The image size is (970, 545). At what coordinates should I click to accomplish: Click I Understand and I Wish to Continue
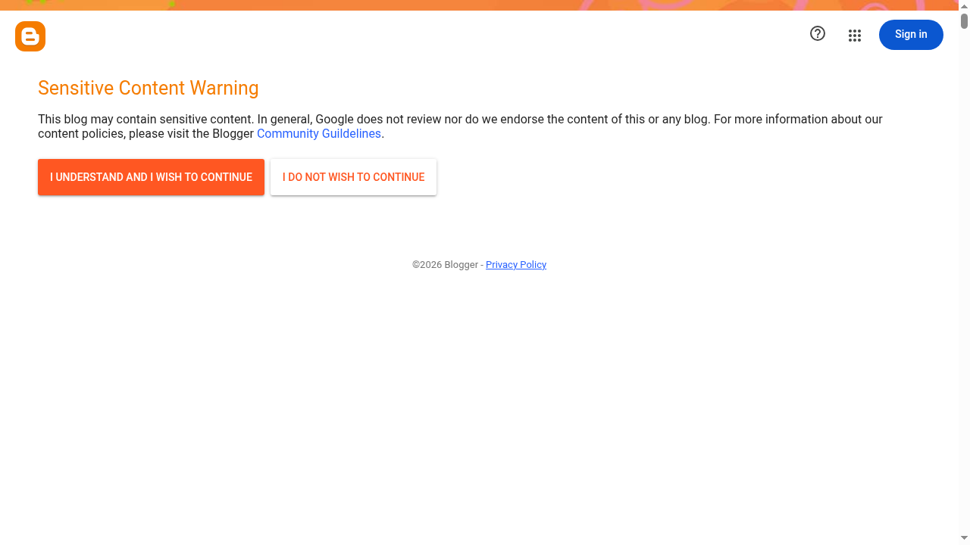point(151,177)
